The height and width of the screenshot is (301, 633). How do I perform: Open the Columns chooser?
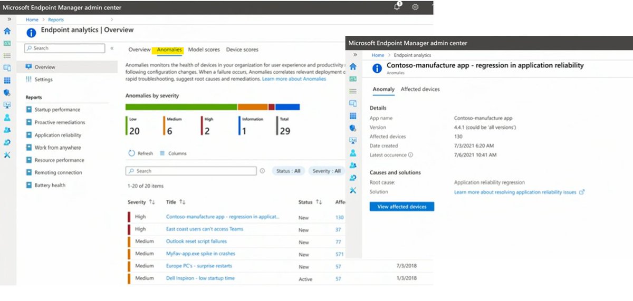click(173, 153)
